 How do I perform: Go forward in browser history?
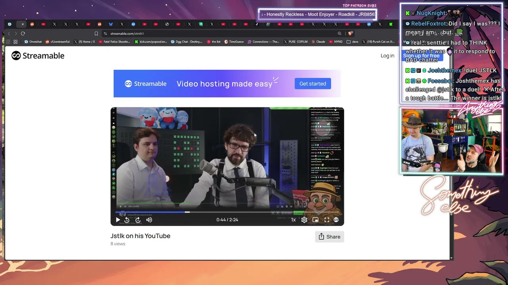[x=16, y=34]
